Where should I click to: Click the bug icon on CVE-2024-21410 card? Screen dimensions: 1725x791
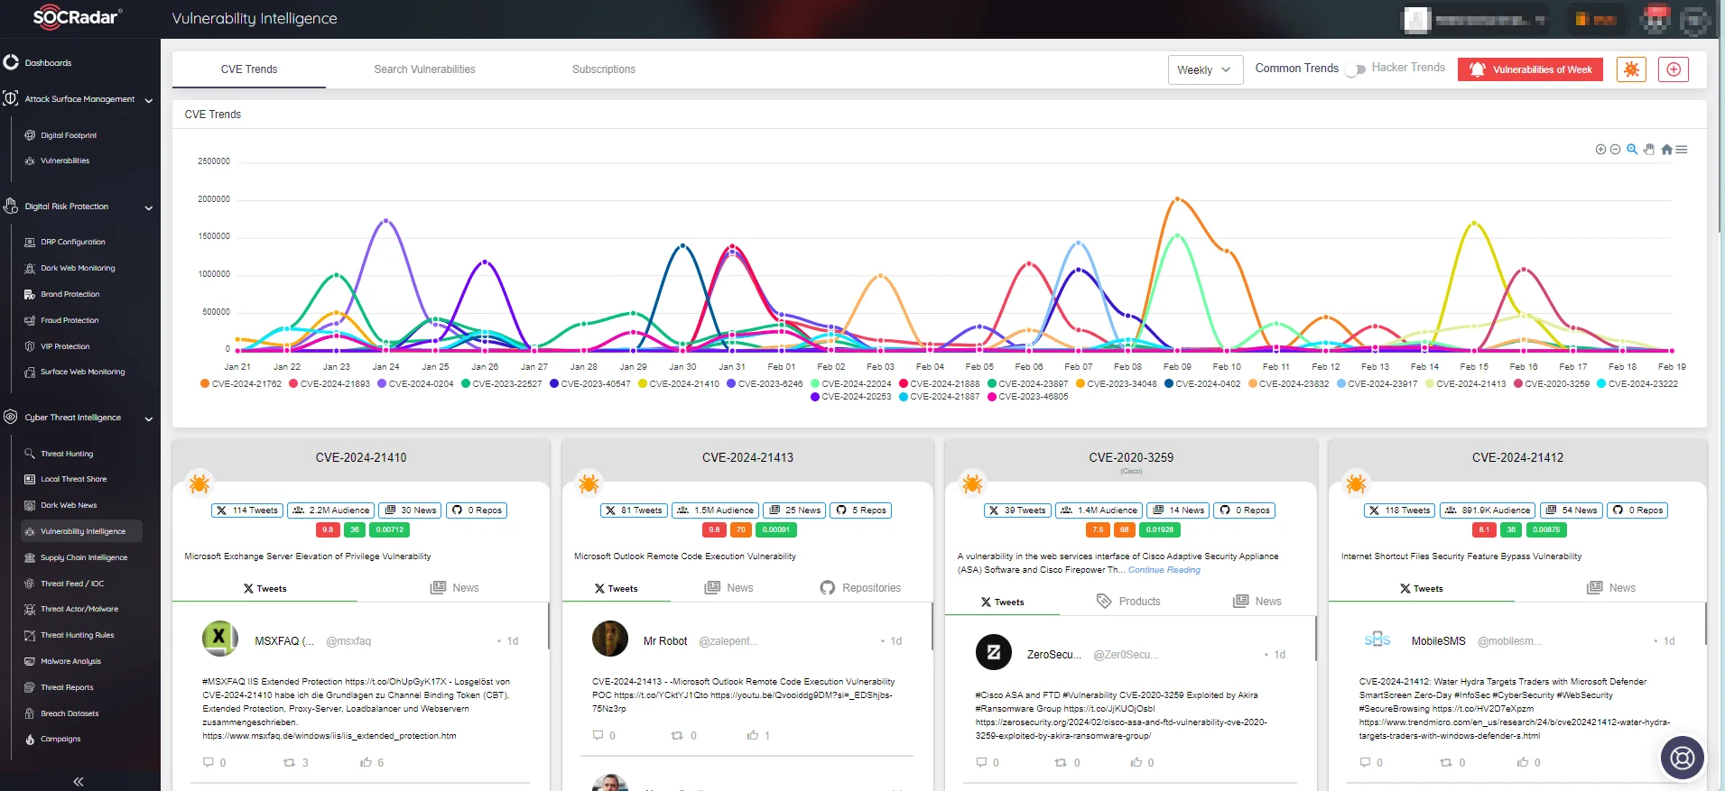coord(199,483)
